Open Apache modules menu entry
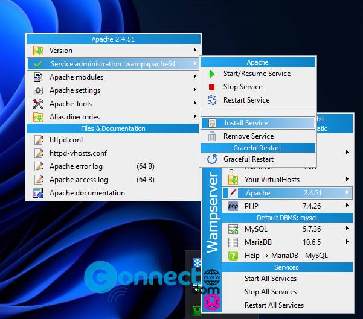363x319 pixels. (113, 77)
